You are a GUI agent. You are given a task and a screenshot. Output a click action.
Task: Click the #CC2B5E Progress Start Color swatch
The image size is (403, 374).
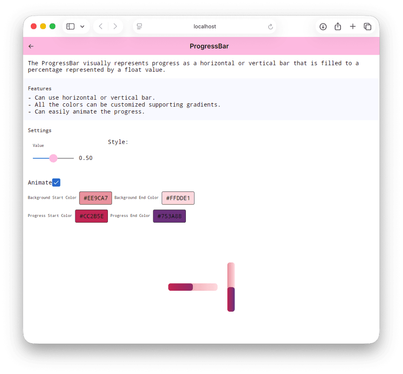[91, 215]
